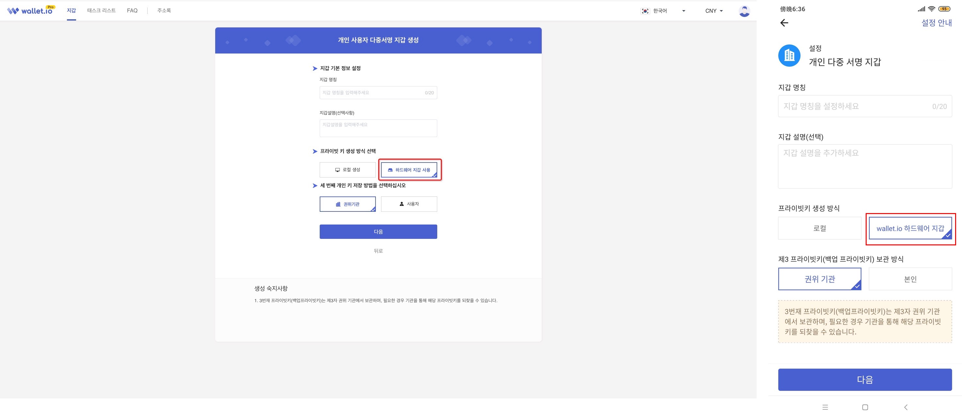Open the CNY currency dropdown

pyautogui.click(x=714, y=11)
